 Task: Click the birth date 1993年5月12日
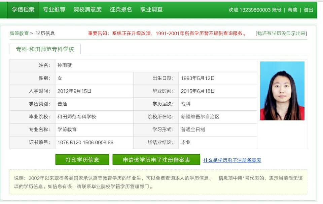tap(198, 78)
